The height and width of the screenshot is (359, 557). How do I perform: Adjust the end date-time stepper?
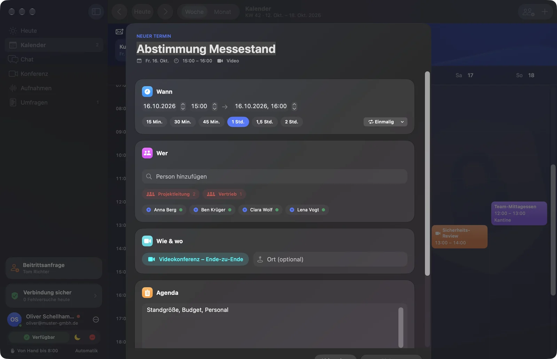295,106
